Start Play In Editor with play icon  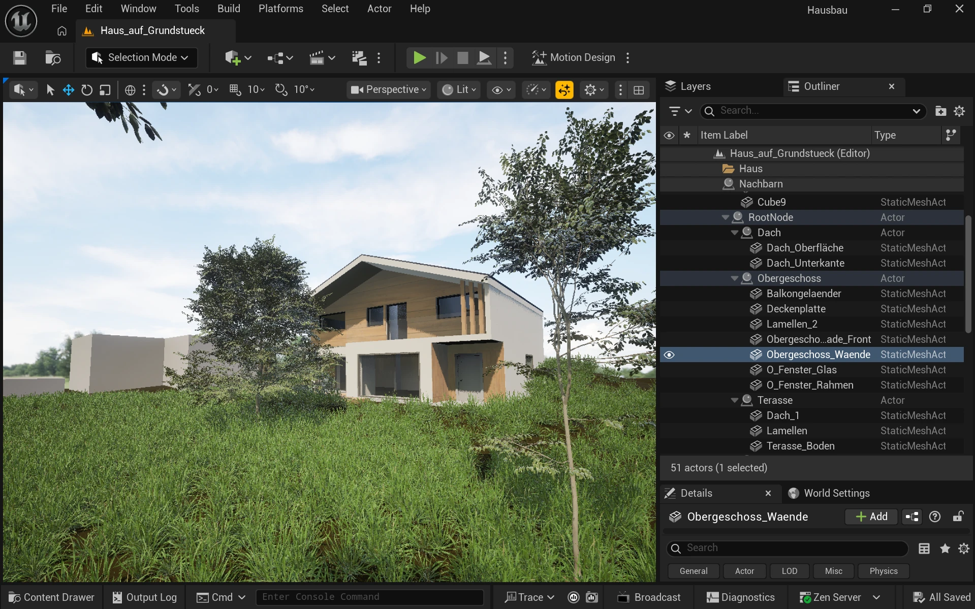[x=418, y=57]
